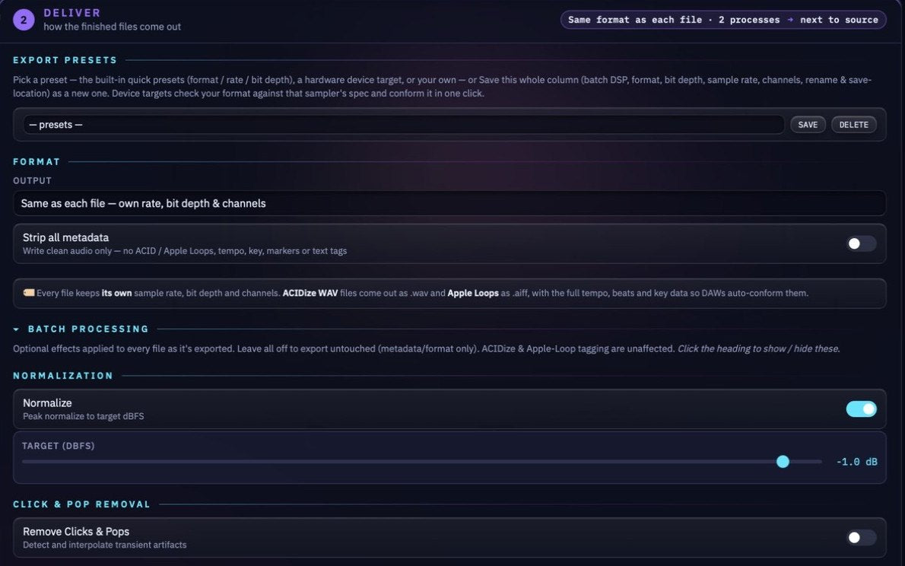Viewport: 905px width, 566px height.
Task: Open the Output format dropdown
Action: coord(449,203)
